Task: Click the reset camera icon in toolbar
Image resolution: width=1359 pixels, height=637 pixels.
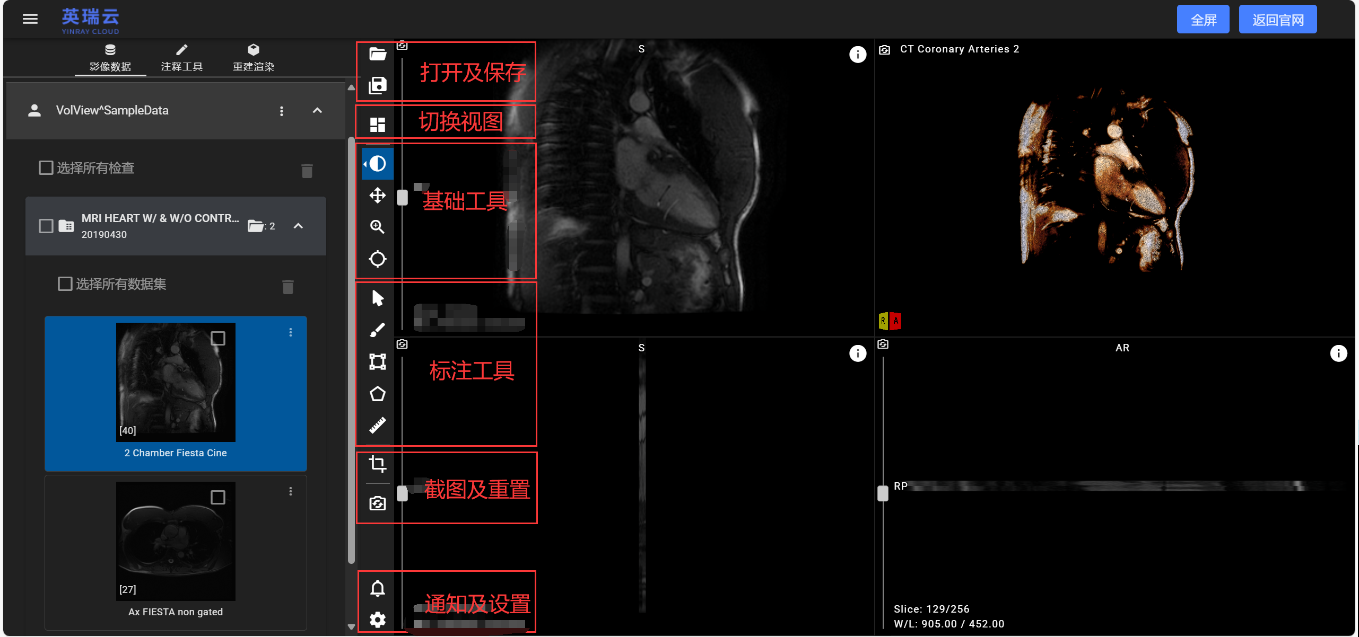Action: (x=377, y=503)
